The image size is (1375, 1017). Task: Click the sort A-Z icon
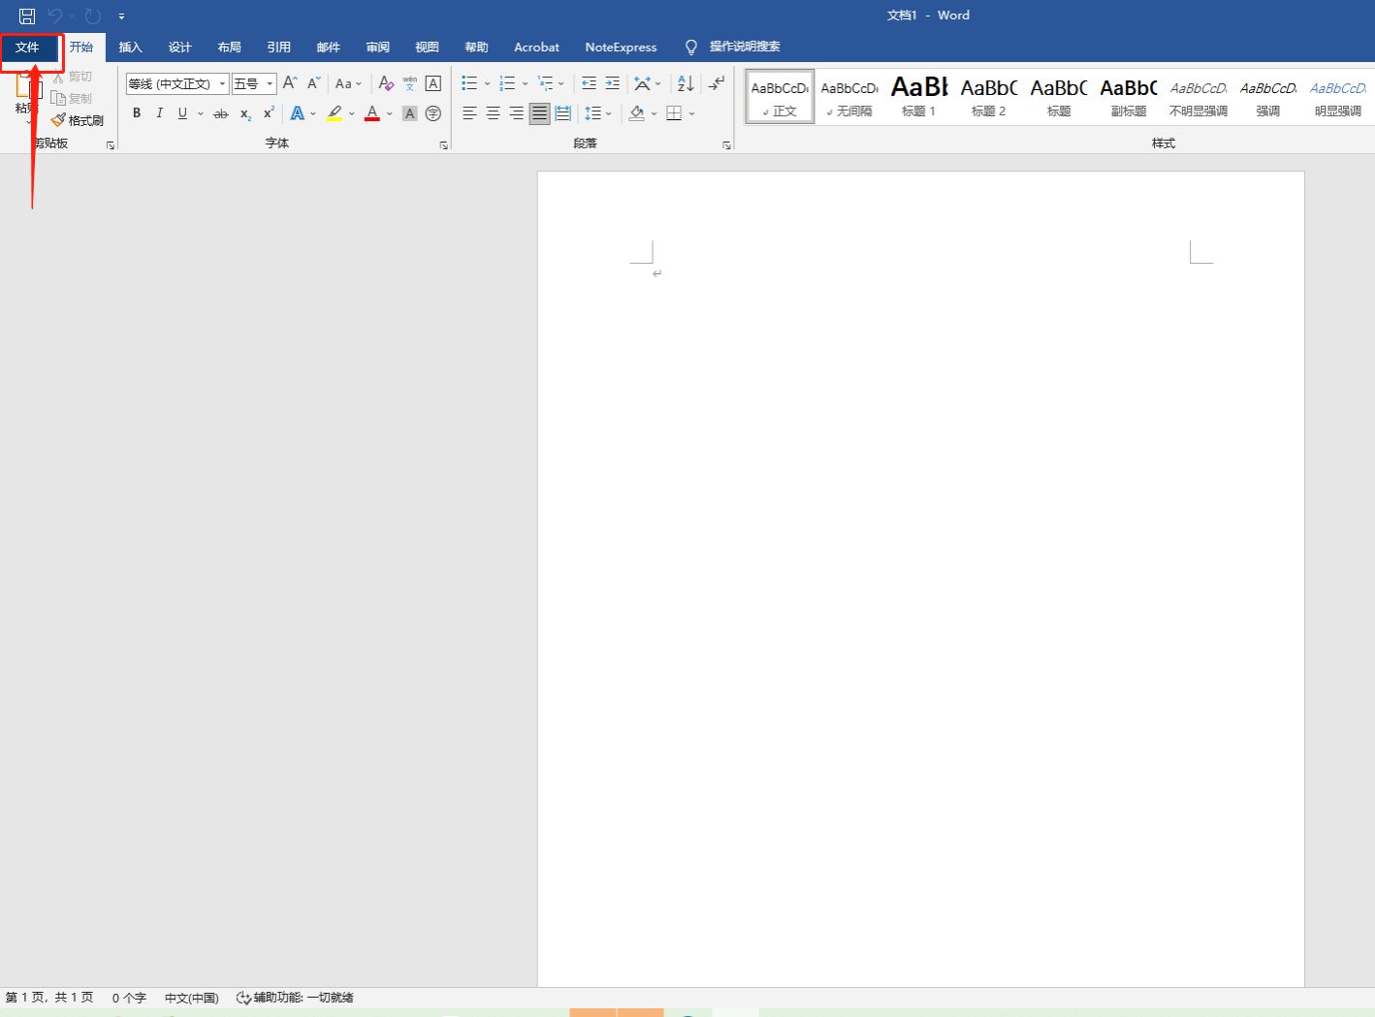coord(686,83)
